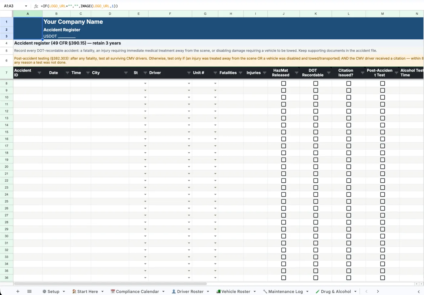424x295 pixels.
Task: Select column F header
Action: (x=170, y=14)
